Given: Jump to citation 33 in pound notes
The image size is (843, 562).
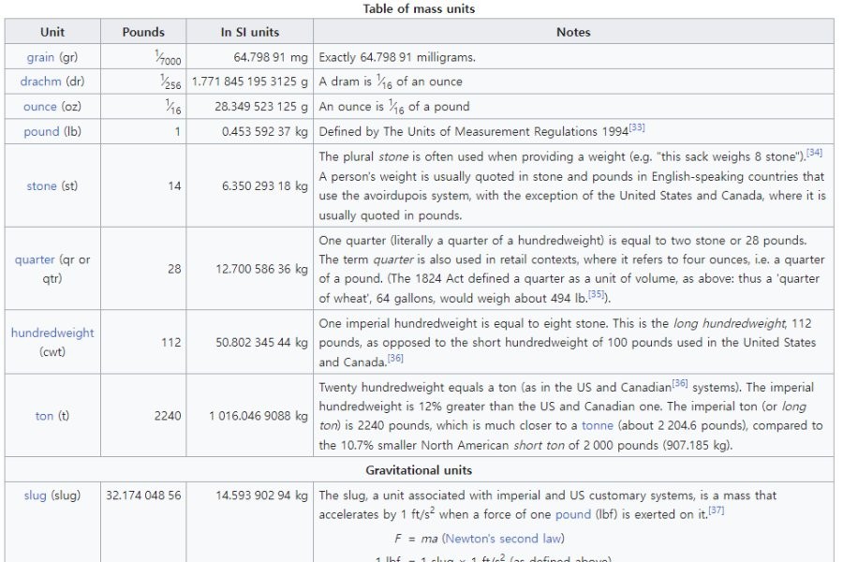Looking at the screenshot, I should (x=637, y=128).
